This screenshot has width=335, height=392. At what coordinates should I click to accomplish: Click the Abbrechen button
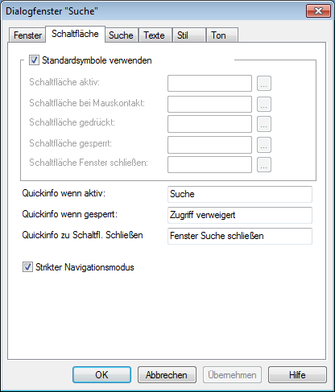[167, 375]
